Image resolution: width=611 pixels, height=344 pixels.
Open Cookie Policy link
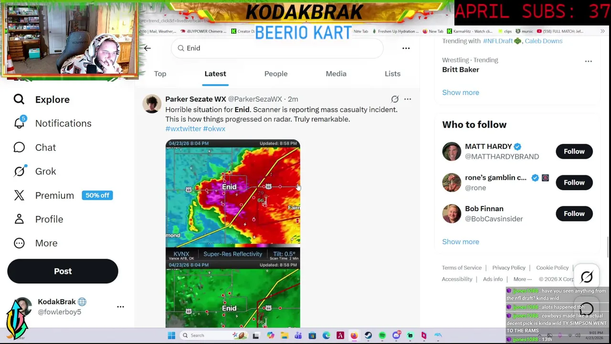pyautogui.click(x=552, y=268)
